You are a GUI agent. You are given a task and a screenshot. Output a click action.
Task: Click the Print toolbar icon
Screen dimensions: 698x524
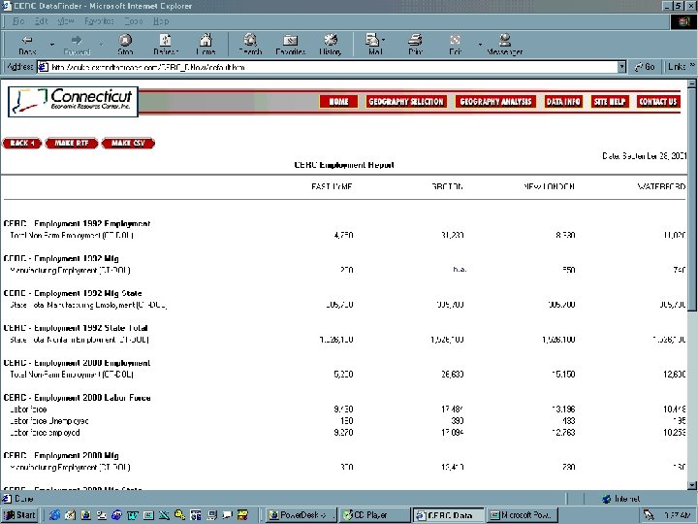tap(415, 45)
